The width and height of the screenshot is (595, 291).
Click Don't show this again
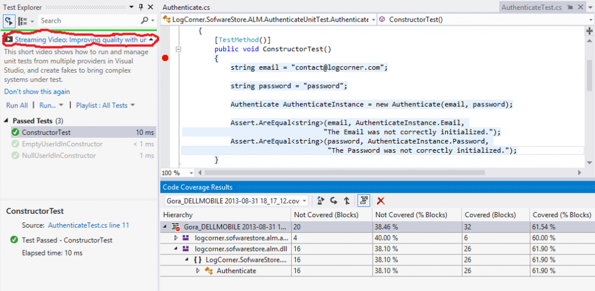[x=37, y=91]
